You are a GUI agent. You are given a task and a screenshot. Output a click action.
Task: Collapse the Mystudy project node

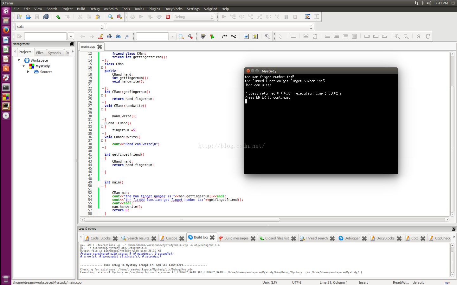point(23,66)
